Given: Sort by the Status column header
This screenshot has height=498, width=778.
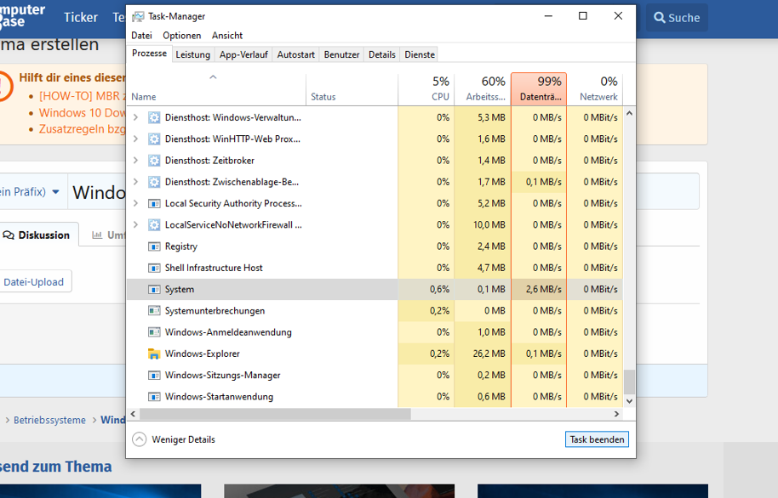Looking at the screenshot, I should click(x=352, y=88).
